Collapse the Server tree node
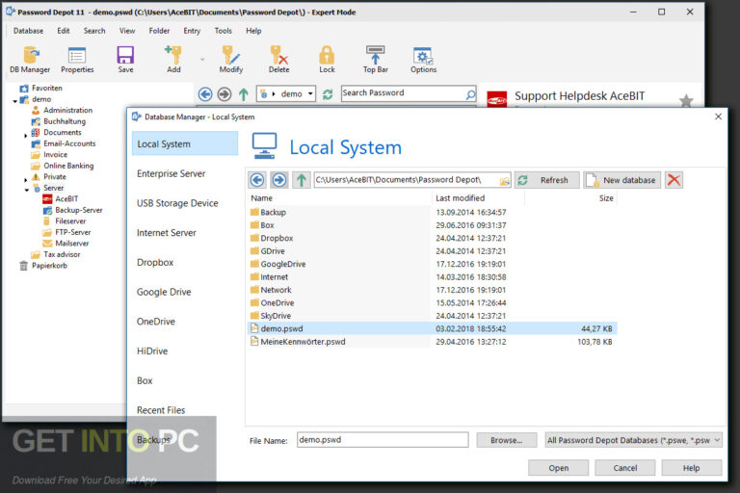 pyautogui.click(x=26, y=189)
